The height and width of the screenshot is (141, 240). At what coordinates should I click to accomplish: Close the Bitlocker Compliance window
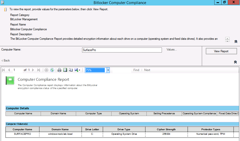(x=234, y=2)
